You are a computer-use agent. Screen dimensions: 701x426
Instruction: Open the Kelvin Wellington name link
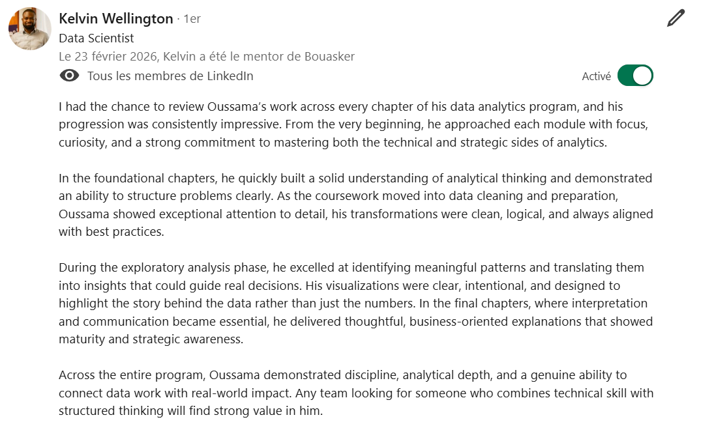[x=116, y=19]
